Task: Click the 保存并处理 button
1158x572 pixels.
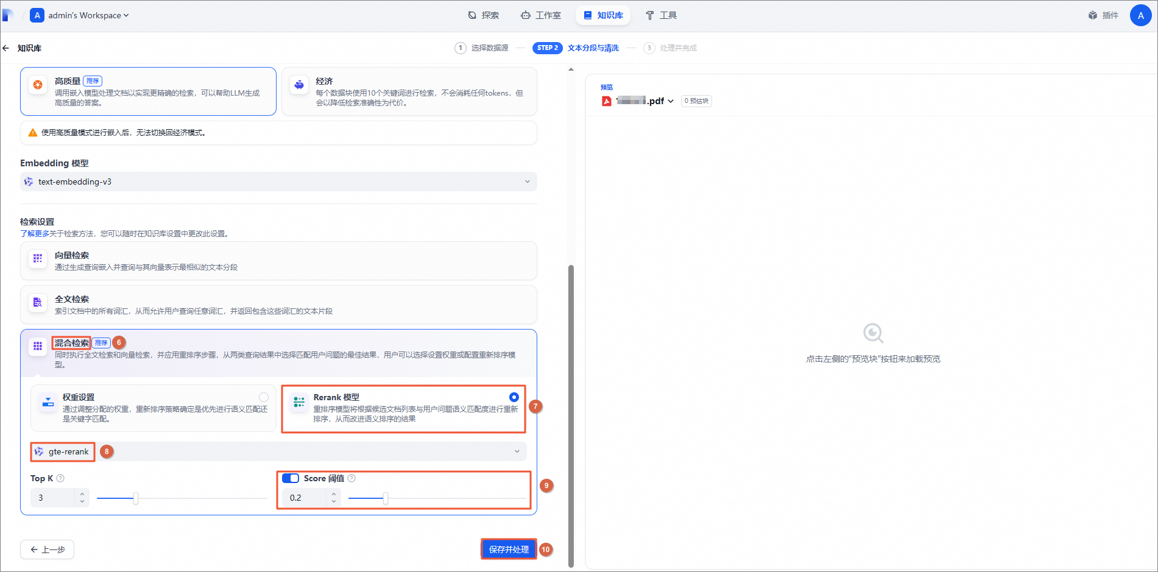Action: (x=509, y=549)
